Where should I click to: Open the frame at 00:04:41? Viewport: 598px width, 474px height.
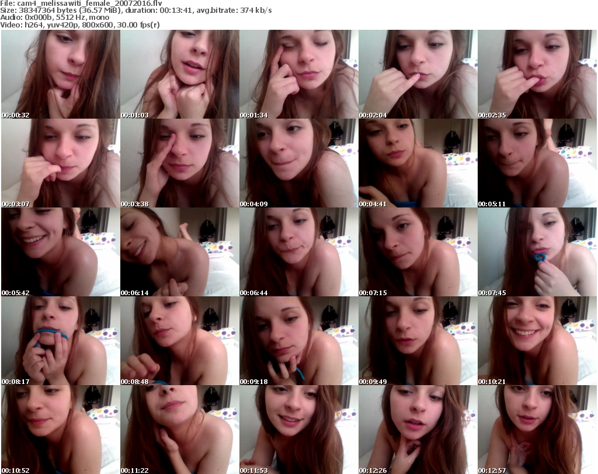pos(418,163)
